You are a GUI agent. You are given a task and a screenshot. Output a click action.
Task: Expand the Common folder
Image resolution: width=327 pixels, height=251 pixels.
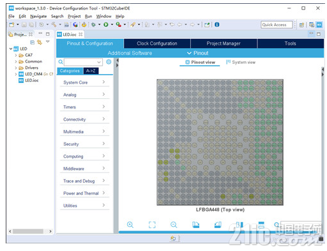(16, 61)
